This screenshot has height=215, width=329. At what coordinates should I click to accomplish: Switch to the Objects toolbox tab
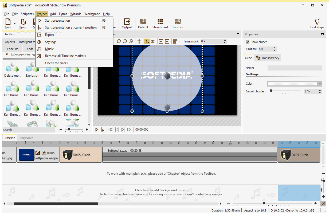pyautogui.click(x=10, y=42)
